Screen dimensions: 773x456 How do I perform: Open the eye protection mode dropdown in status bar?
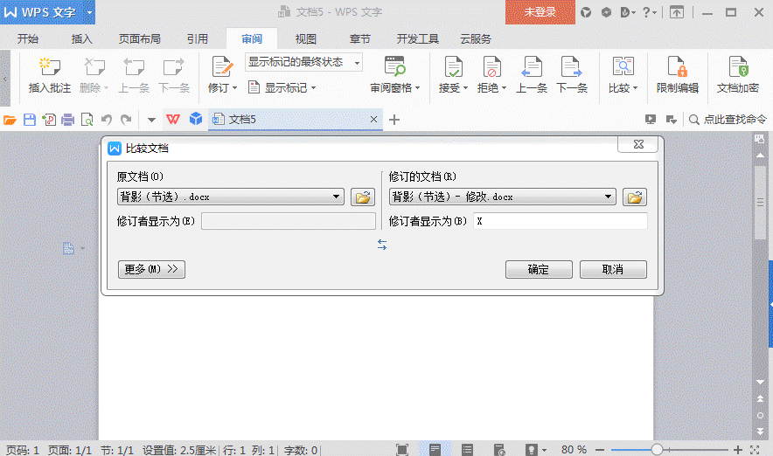pyautogui.click(x=544, y=450)
